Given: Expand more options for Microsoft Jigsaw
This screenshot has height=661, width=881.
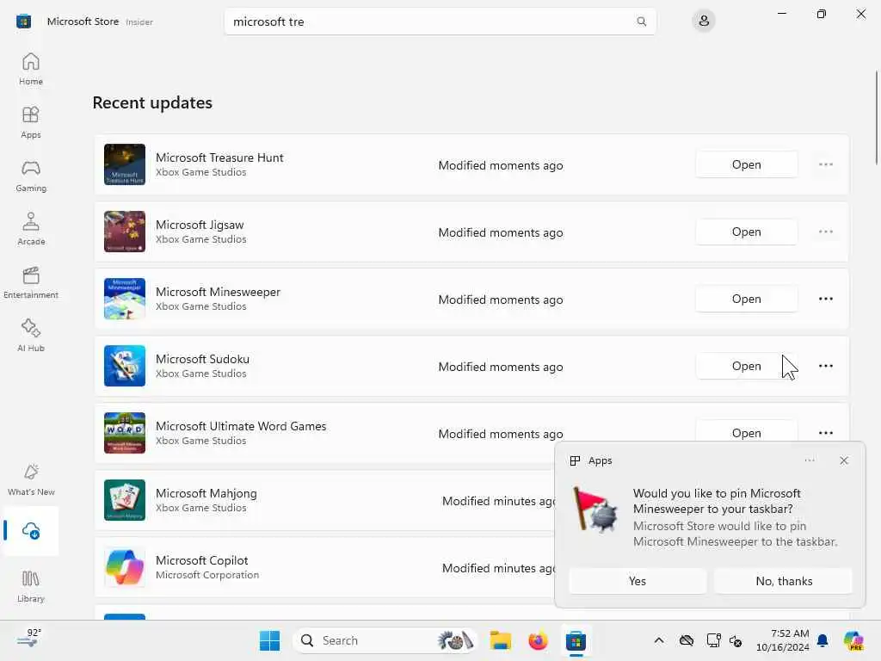Looking at the screenshot, I should tap(825, 232).
